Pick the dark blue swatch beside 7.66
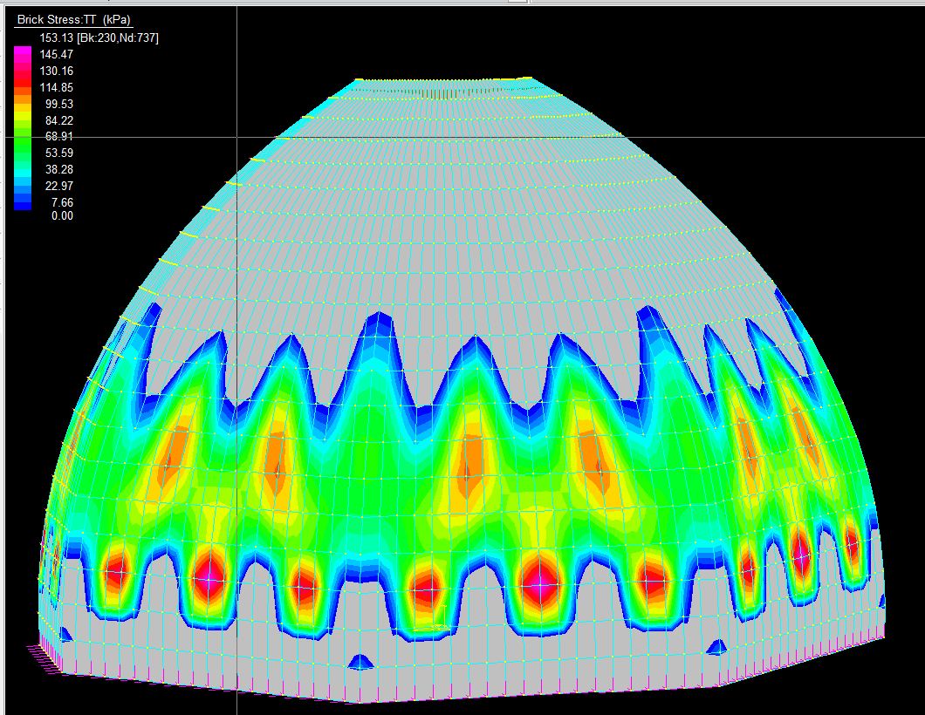 point(23,202)
